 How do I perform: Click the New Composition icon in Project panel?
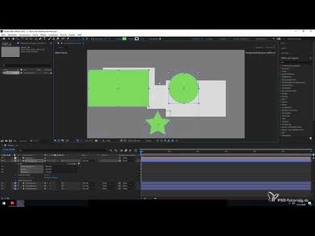click(x=10, y=141)
